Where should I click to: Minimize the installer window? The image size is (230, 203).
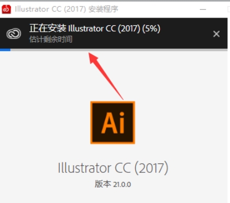203,9
